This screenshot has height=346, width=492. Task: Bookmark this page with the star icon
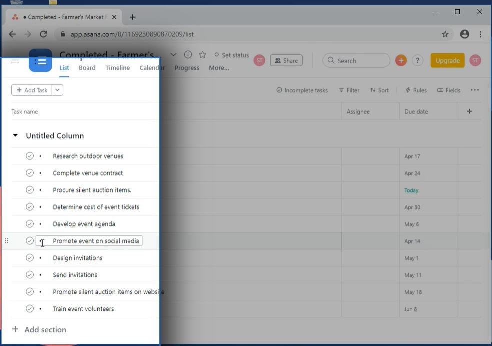(445, 34)
